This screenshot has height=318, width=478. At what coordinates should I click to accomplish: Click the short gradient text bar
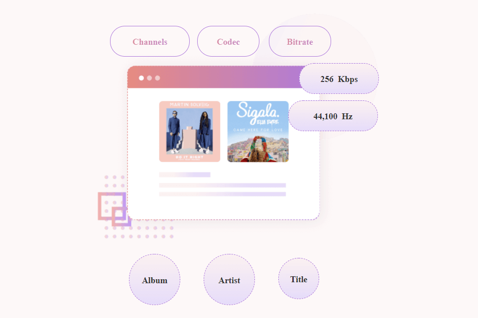[x=185, y=175]
